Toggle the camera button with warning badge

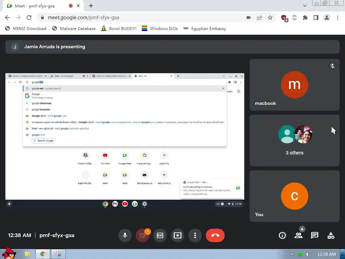click(143, 235)
